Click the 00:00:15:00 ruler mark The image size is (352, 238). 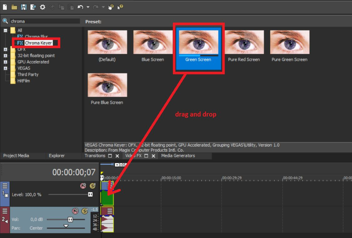pyautogui.click(x=171, y=178)
